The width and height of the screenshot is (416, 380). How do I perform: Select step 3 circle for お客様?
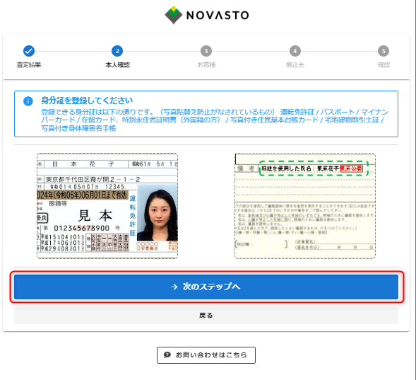[206, 51]
